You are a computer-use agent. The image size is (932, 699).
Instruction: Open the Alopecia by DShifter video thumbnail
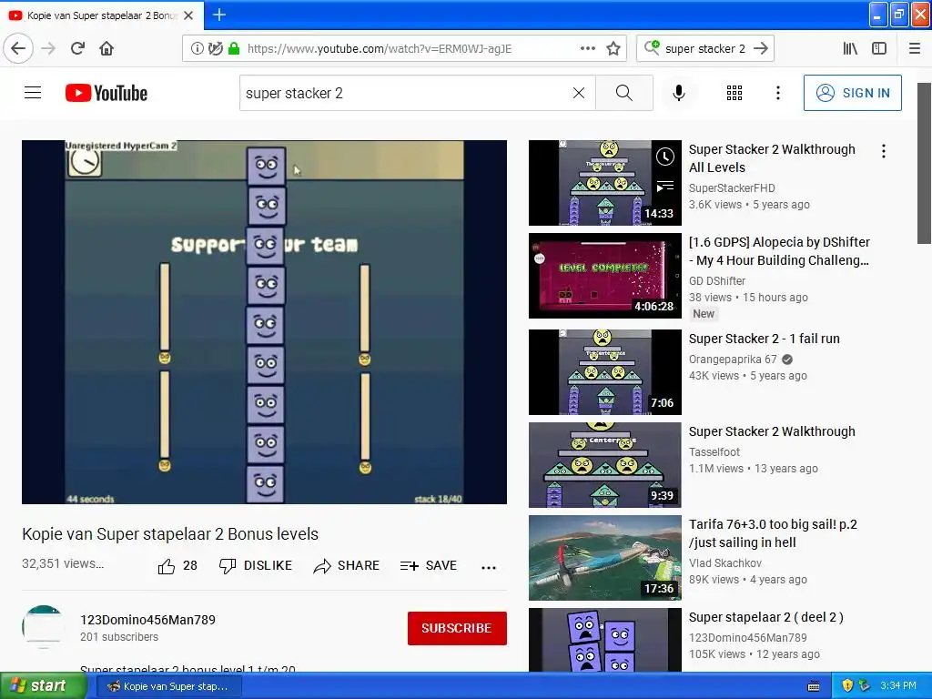(x=605, y=276)
